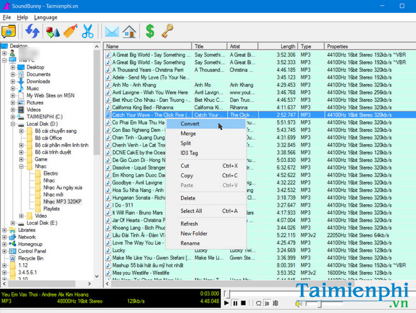The image size is (416, 313).
Task: Click the Merge shapes toolbar icon
Action: tap(52, 31)
